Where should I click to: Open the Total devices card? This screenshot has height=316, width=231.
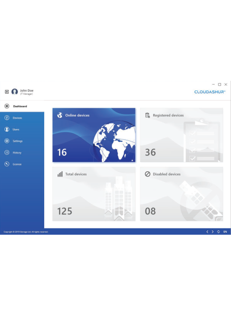coord(94,194)
